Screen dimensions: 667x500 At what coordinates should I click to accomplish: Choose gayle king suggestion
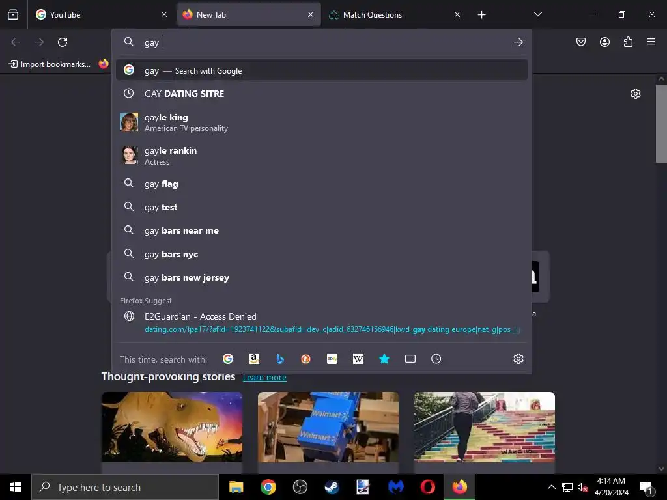322,122
